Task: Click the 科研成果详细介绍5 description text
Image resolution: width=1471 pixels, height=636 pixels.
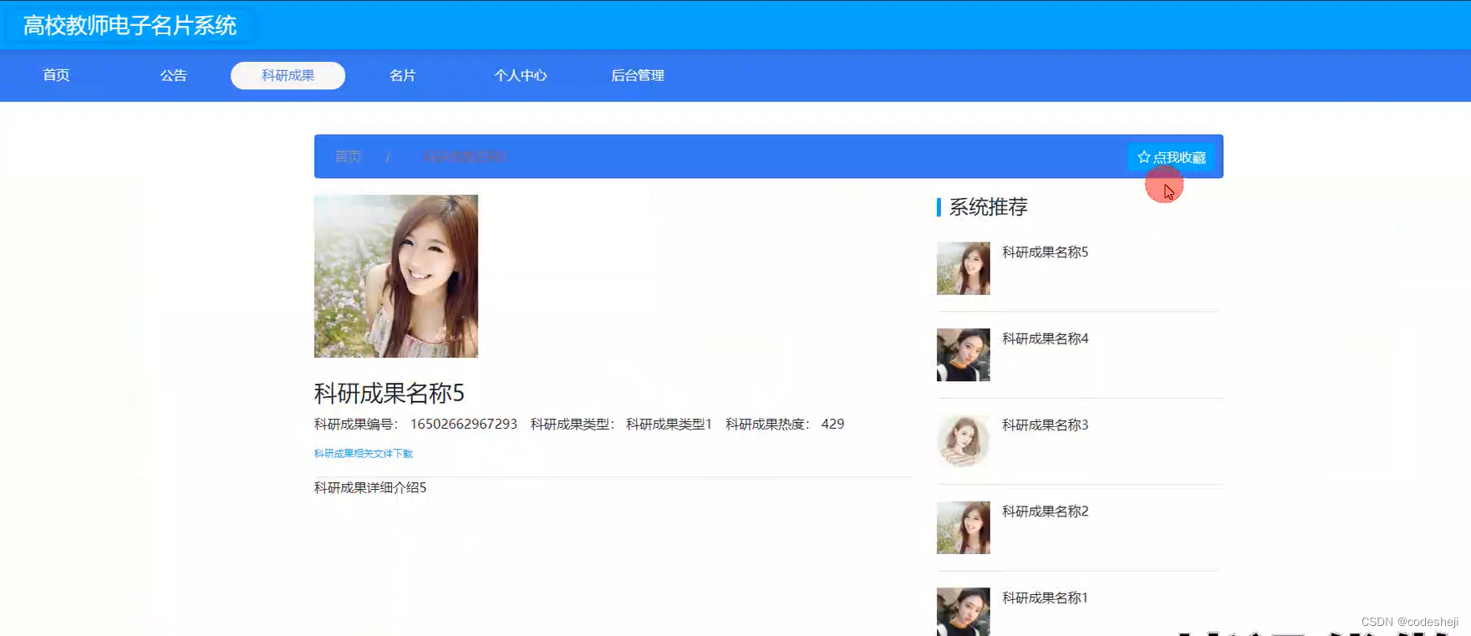Action: [370, 488]
